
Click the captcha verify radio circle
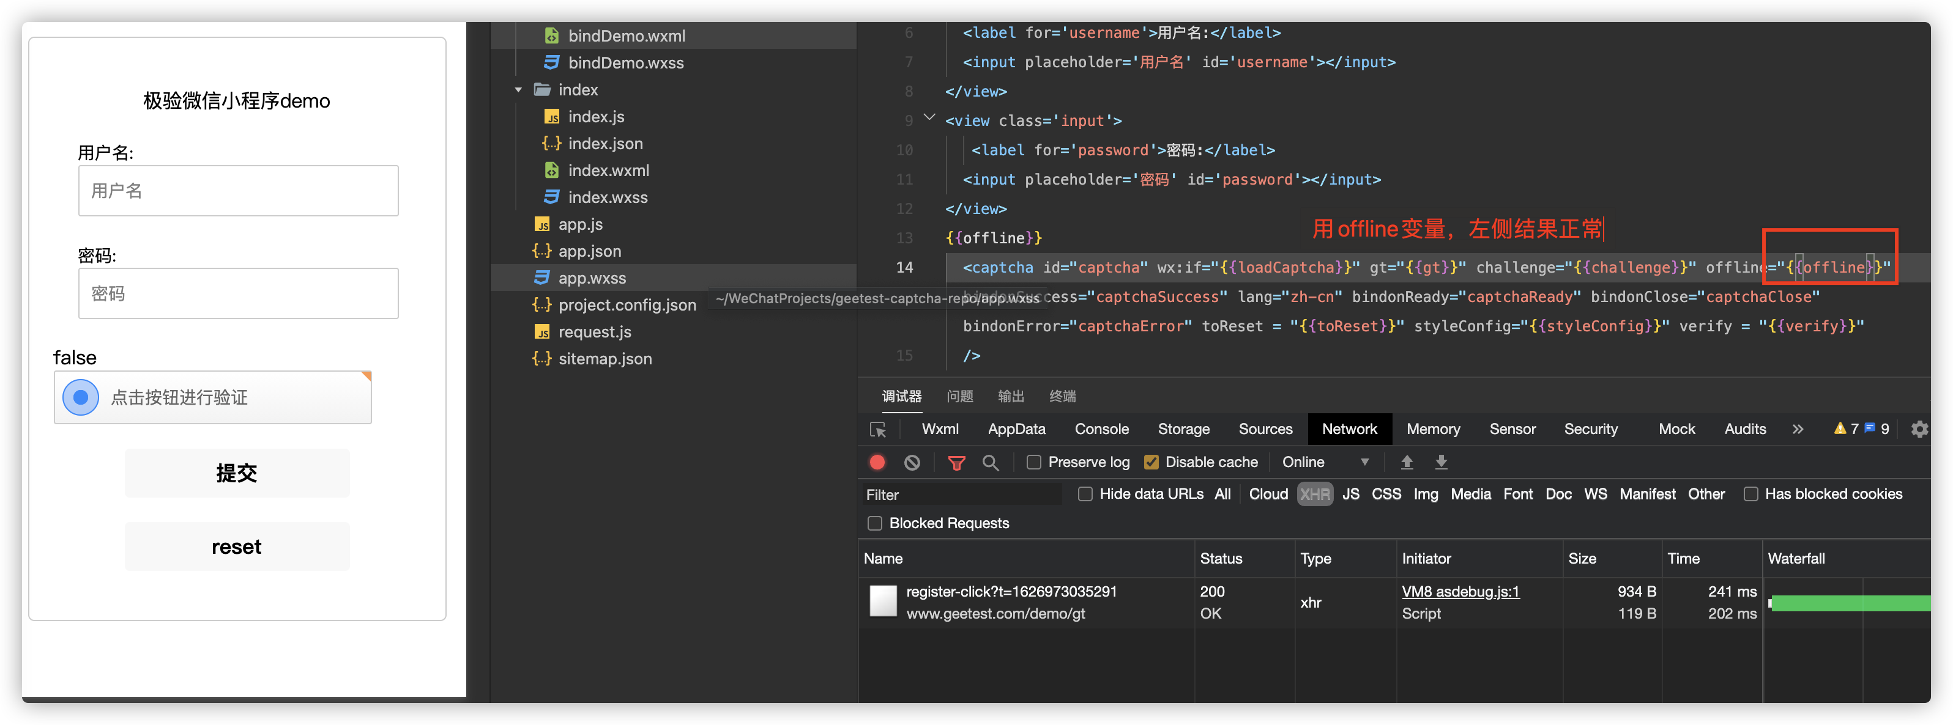coord(80,398)
